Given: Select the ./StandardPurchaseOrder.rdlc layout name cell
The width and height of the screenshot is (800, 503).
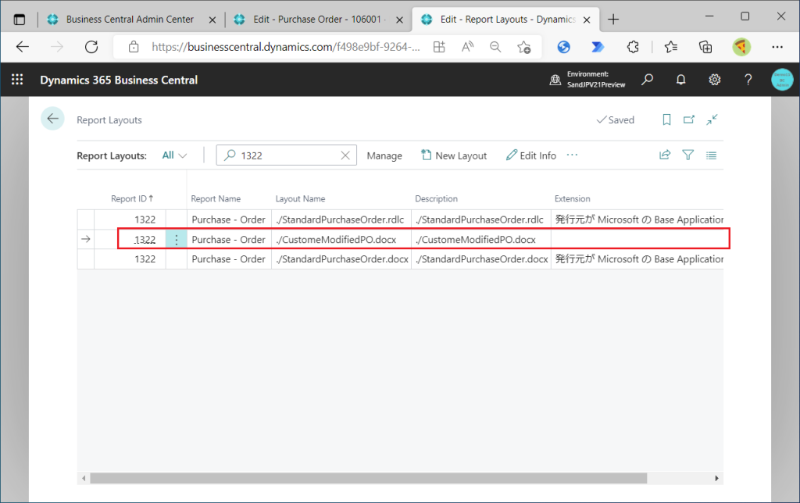Looking at the screenshot, I should tap(341, 219).
